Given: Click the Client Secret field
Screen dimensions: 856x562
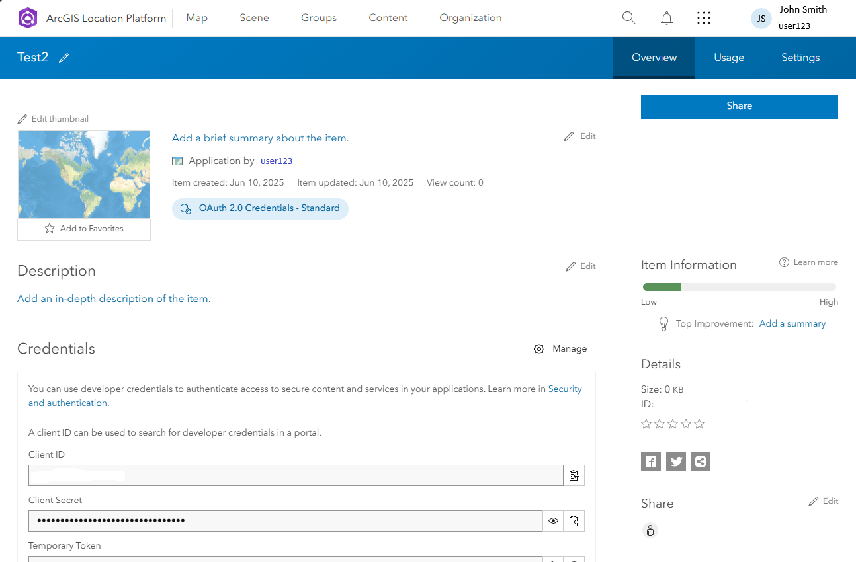Looking at the screenshot, I should (285, 521).
